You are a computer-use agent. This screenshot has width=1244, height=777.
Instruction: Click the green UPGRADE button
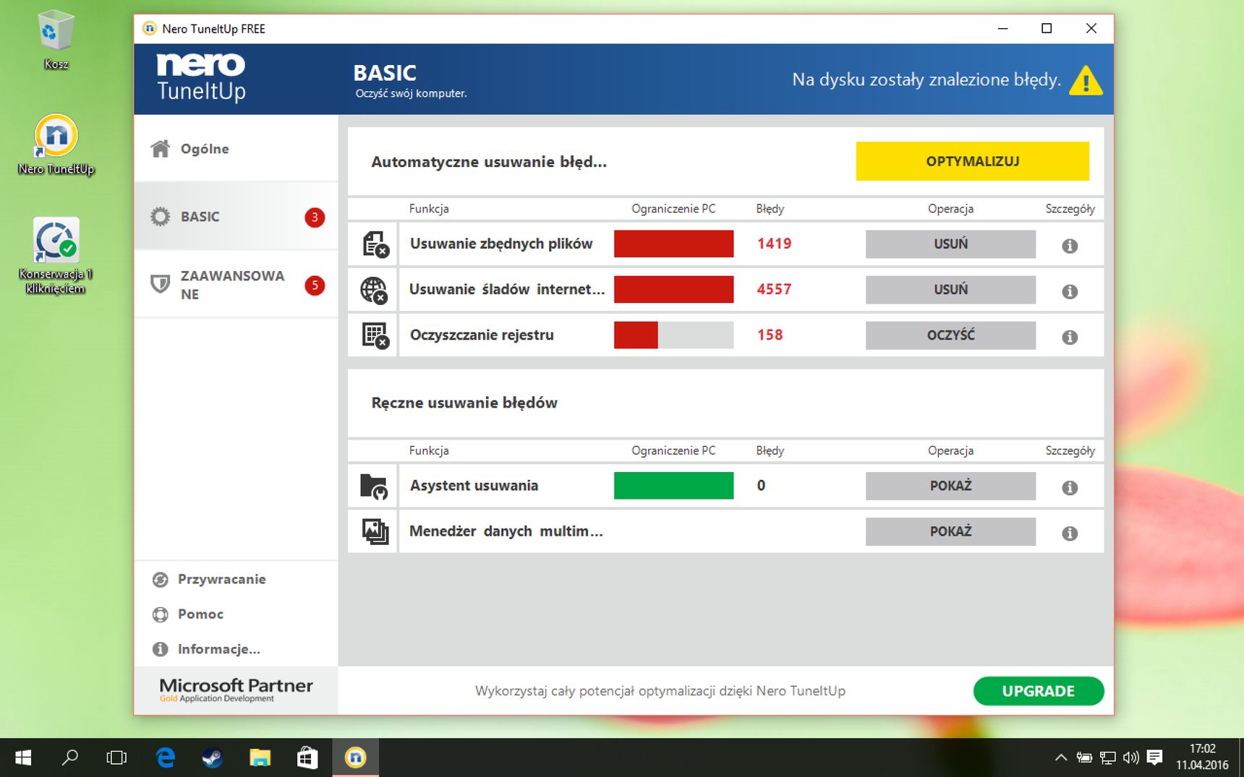(x=1039, y=691)
